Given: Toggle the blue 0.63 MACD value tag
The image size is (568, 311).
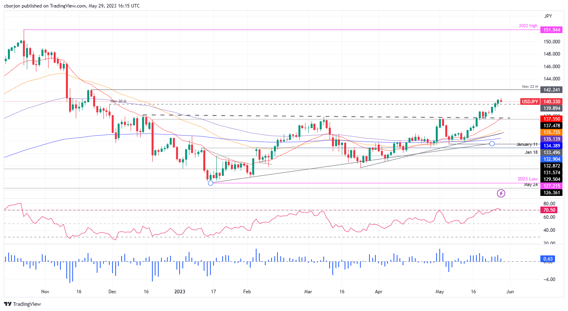Looking at the screenshot, I should point(547,259).
